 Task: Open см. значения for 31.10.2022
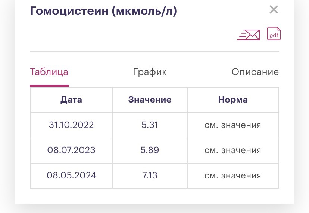(233, 125)
